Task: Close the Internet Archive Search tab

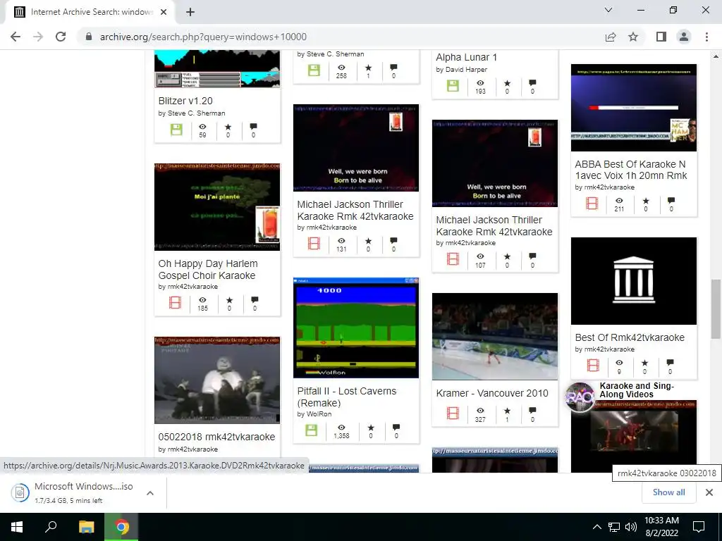Action: [164, 12]
